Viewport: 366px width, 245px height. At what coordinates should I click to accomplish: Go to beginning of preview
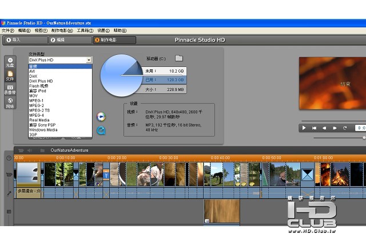[x=314, y=128]
